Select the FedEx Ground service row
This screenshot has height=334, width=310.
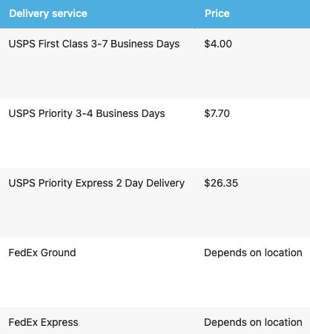point(155,273)
